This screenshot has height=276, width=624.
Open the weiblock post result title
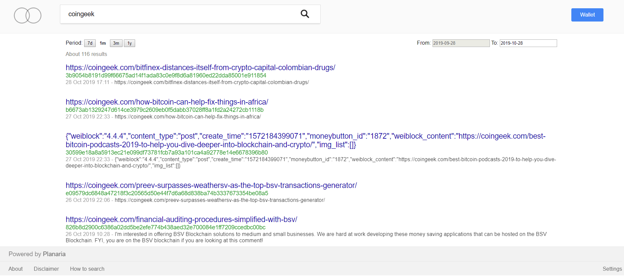[x=305, y=140]
